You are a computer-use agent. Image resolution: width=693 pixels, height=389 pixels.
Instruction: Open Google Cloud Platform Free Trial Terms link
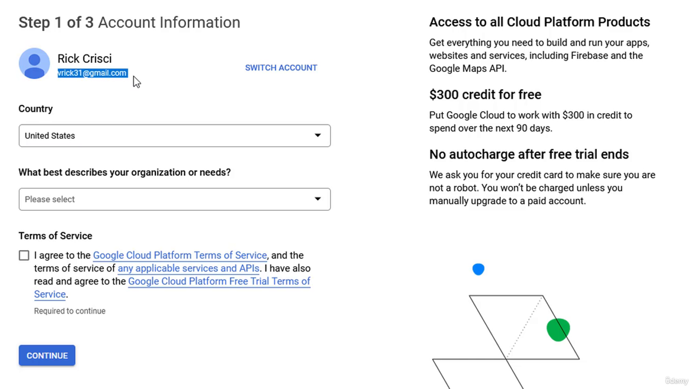pyautogui.click(x=219, y=281)
